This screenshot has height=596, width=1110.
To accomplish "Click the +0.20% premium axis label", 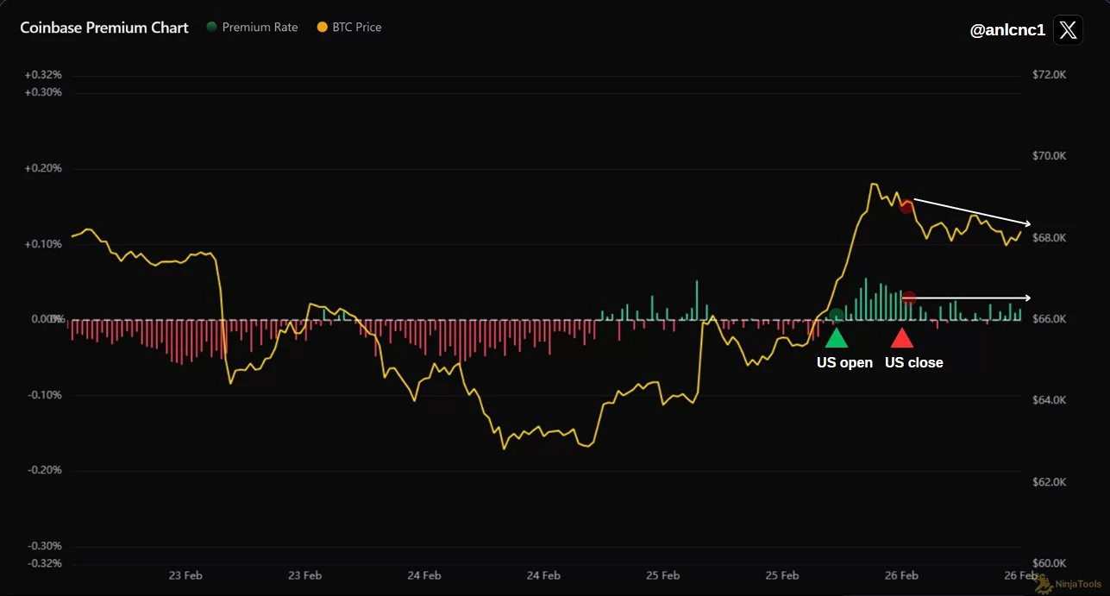I will pyautogui.click(x=44, y=168).
